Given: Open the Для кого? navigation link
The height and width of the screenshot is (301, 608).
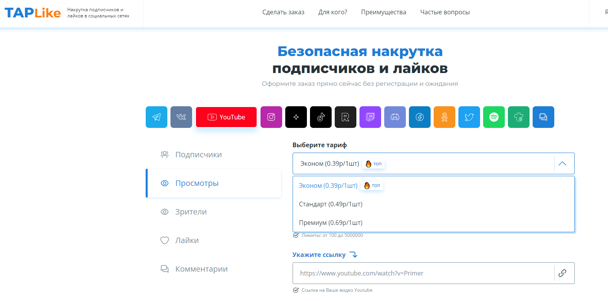Looking at the screenshot, I should (x=333, y=12).
